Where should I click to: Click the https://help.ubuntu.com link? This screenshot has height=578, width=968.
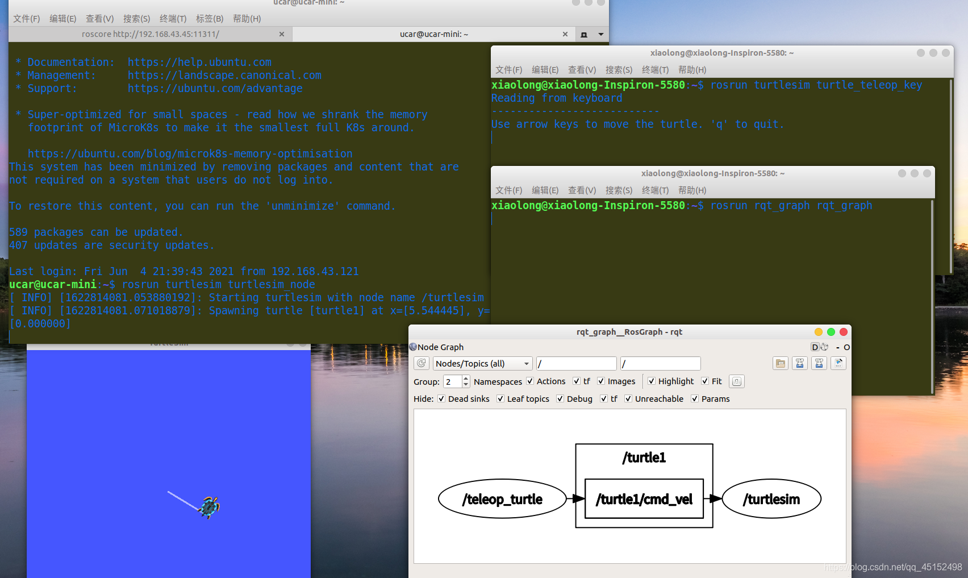pos(199,62)
